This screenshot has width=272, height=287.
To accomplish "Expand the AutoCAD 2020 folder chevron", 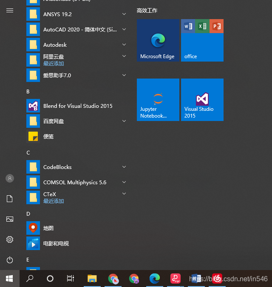I will click(124, 29).
